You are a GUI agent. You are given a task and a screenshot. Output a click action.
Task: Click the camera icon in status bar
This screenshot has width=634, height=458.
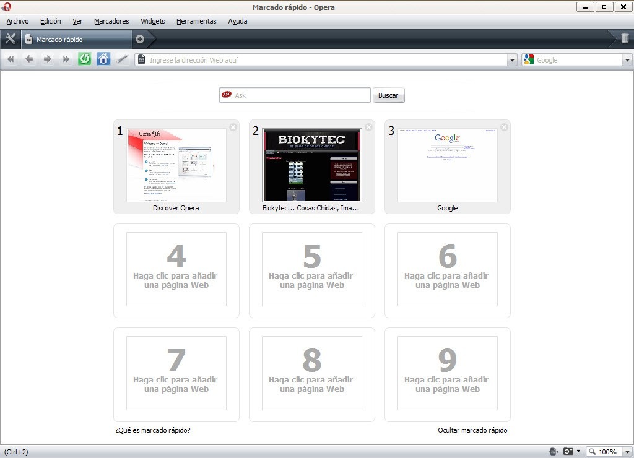tap(568, 451)
